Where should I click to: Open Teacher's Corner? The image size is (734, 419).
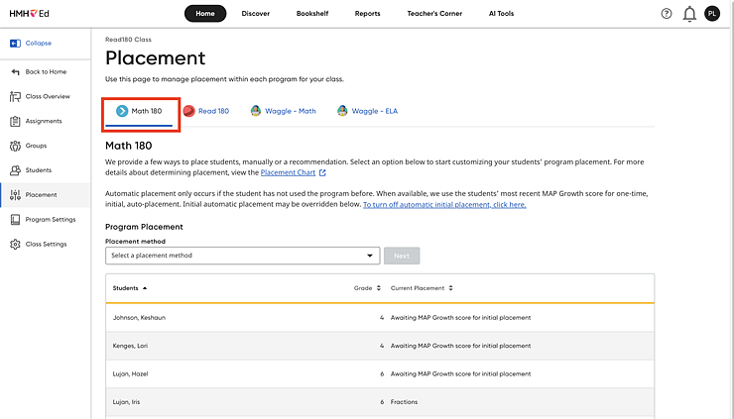pyautogui.click(x=434, y=14)
